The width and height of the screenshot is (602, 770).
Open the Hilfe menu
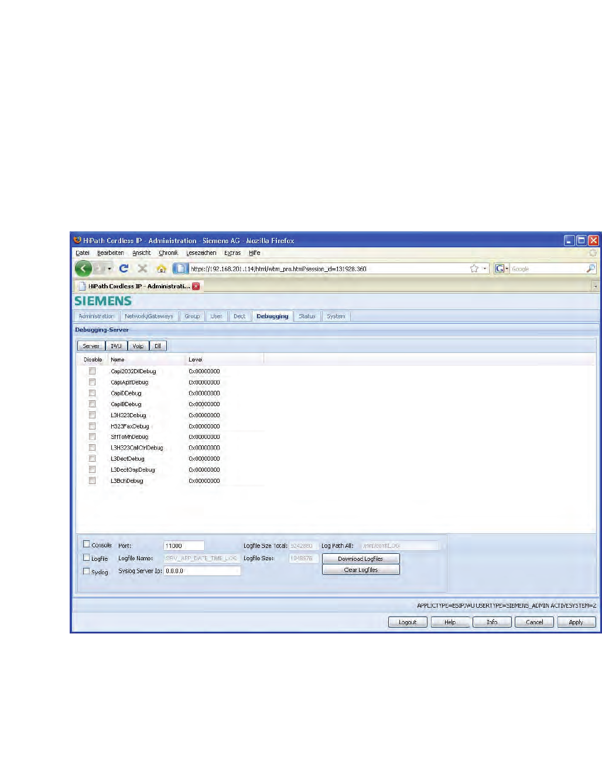click(x=255, y=253)
